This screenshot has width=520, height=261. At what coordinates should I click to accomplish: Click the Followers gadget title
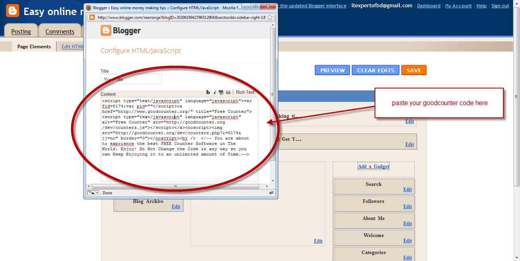click(x=373, y=201)
